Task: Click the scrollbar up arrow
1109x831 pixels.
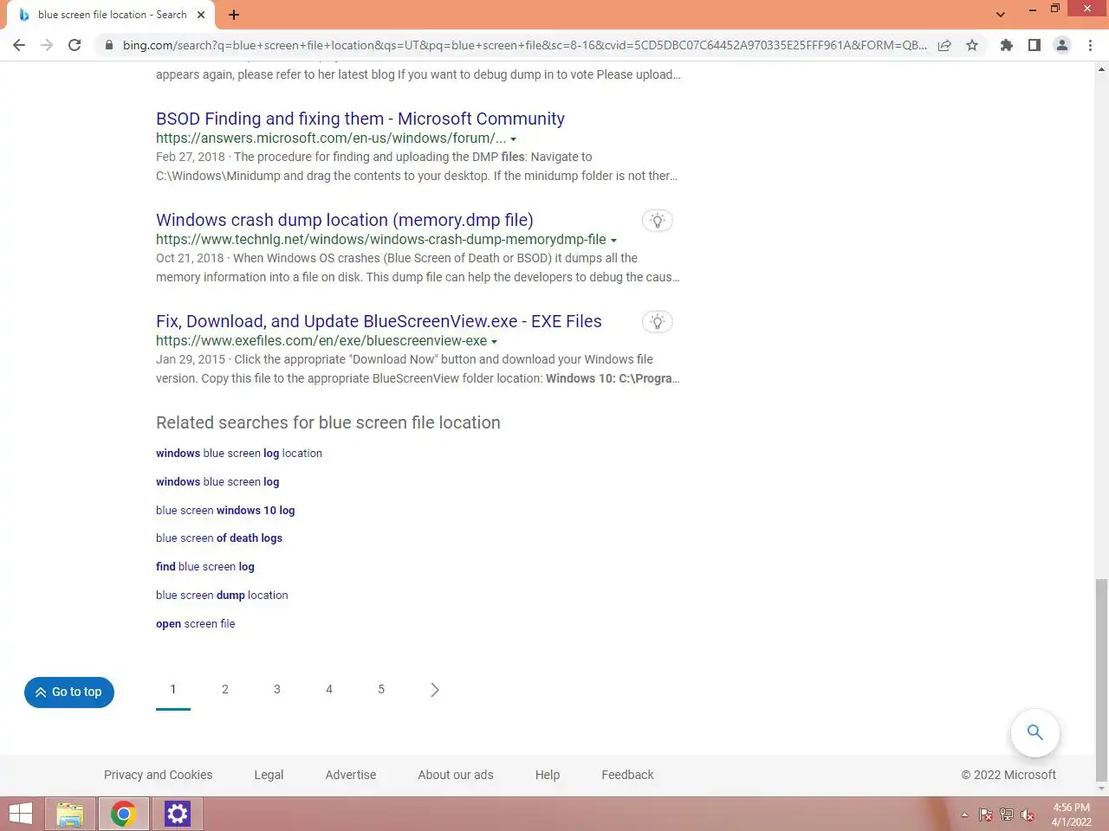Action: coord(1101,68)
